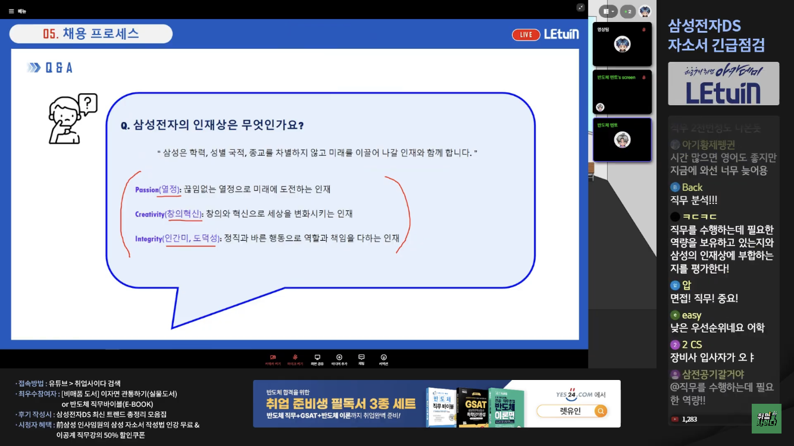Click the red LIVE badge on slide
This screenshot has height=446, width=794.
point(526,34)
